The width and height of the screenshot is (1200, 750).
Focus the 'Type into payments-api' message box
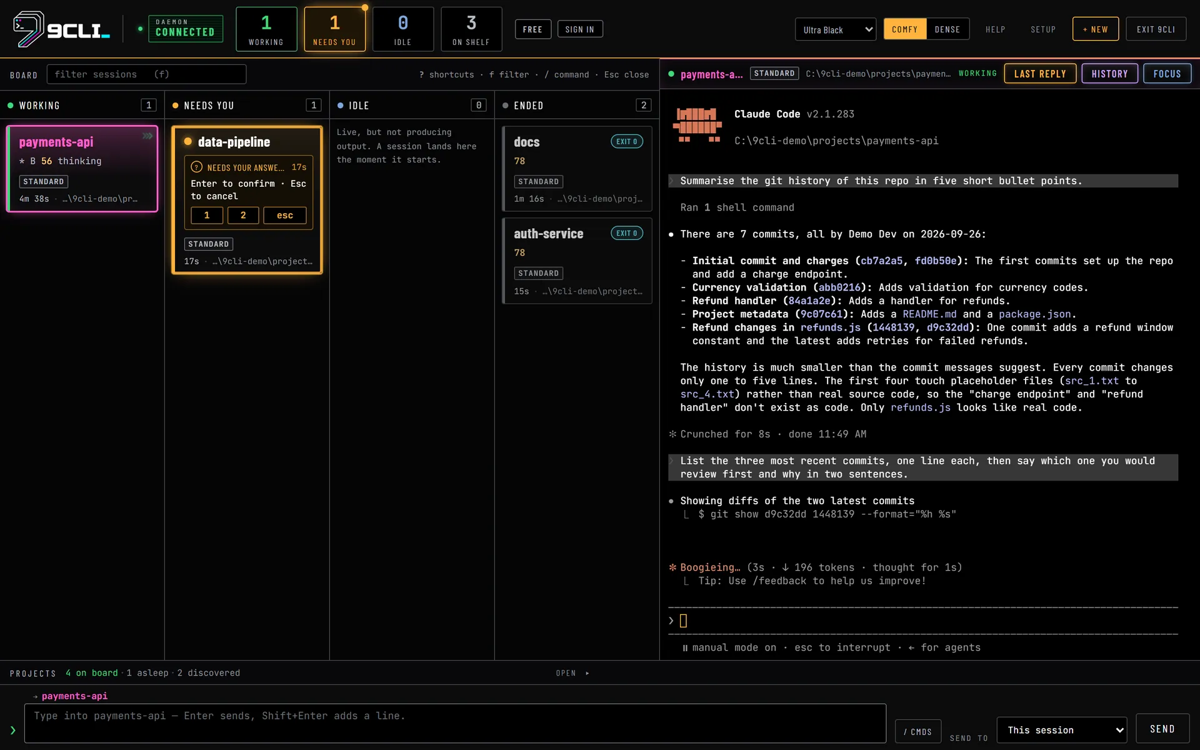455,724
